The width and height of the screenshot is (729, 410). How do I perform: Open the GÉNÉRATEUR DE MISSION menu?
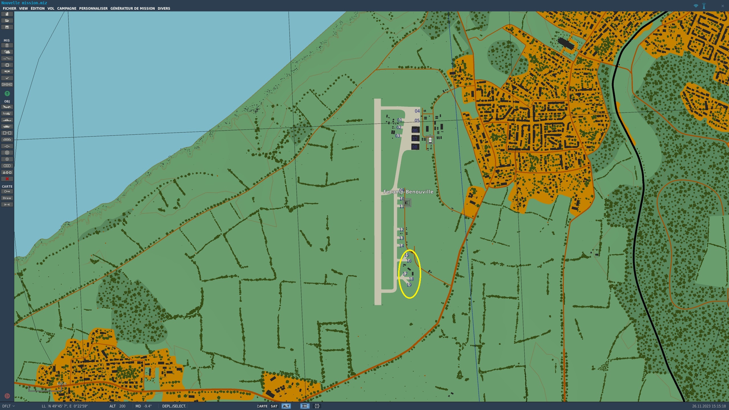[x=132, y=9]
